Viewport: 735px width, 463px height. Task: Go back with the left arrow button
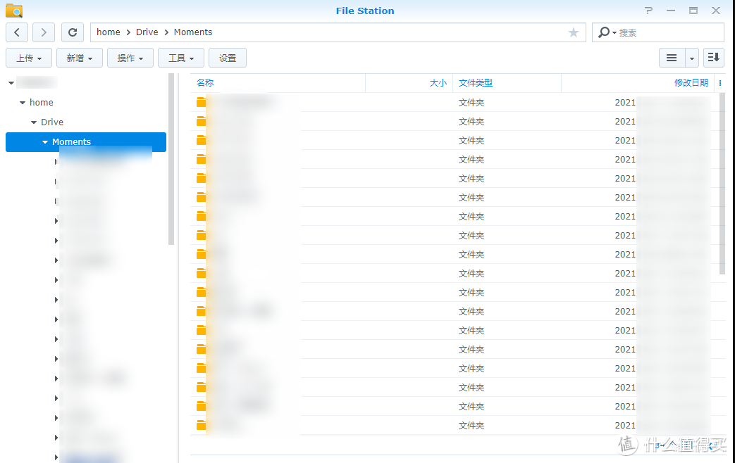click(x=17, y=32)
